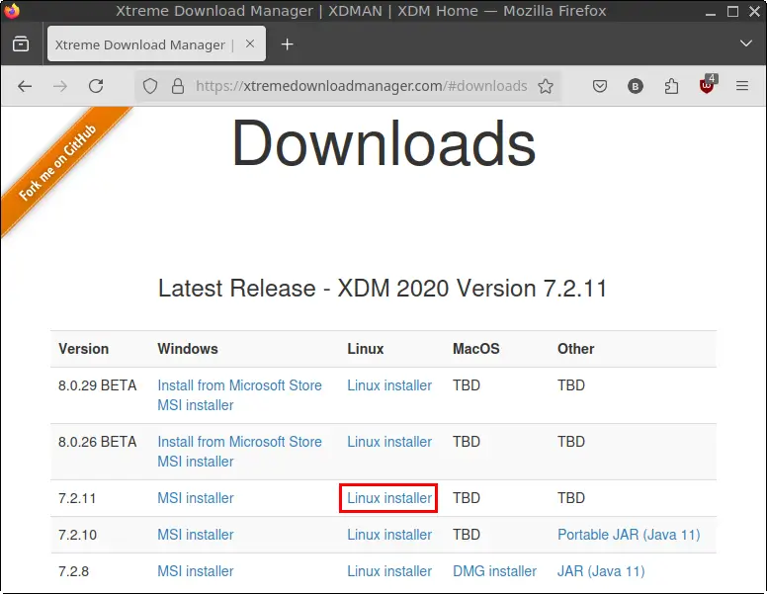Open the round B extension icon

[635, 87]
